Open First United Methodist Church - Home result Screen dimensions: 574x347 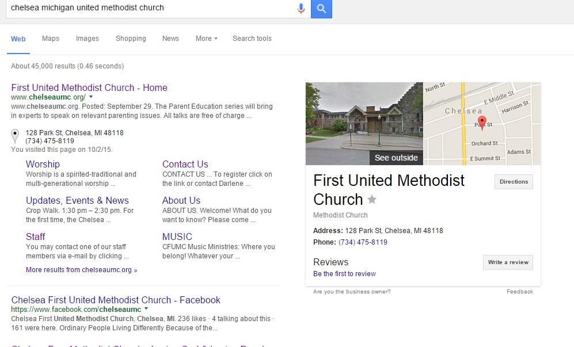pyautogui.click(x=89, y=88)
